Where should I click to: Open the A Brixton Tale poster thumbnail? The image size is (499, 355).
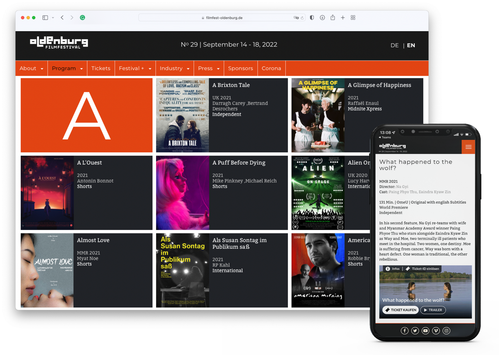coord(182,115)
